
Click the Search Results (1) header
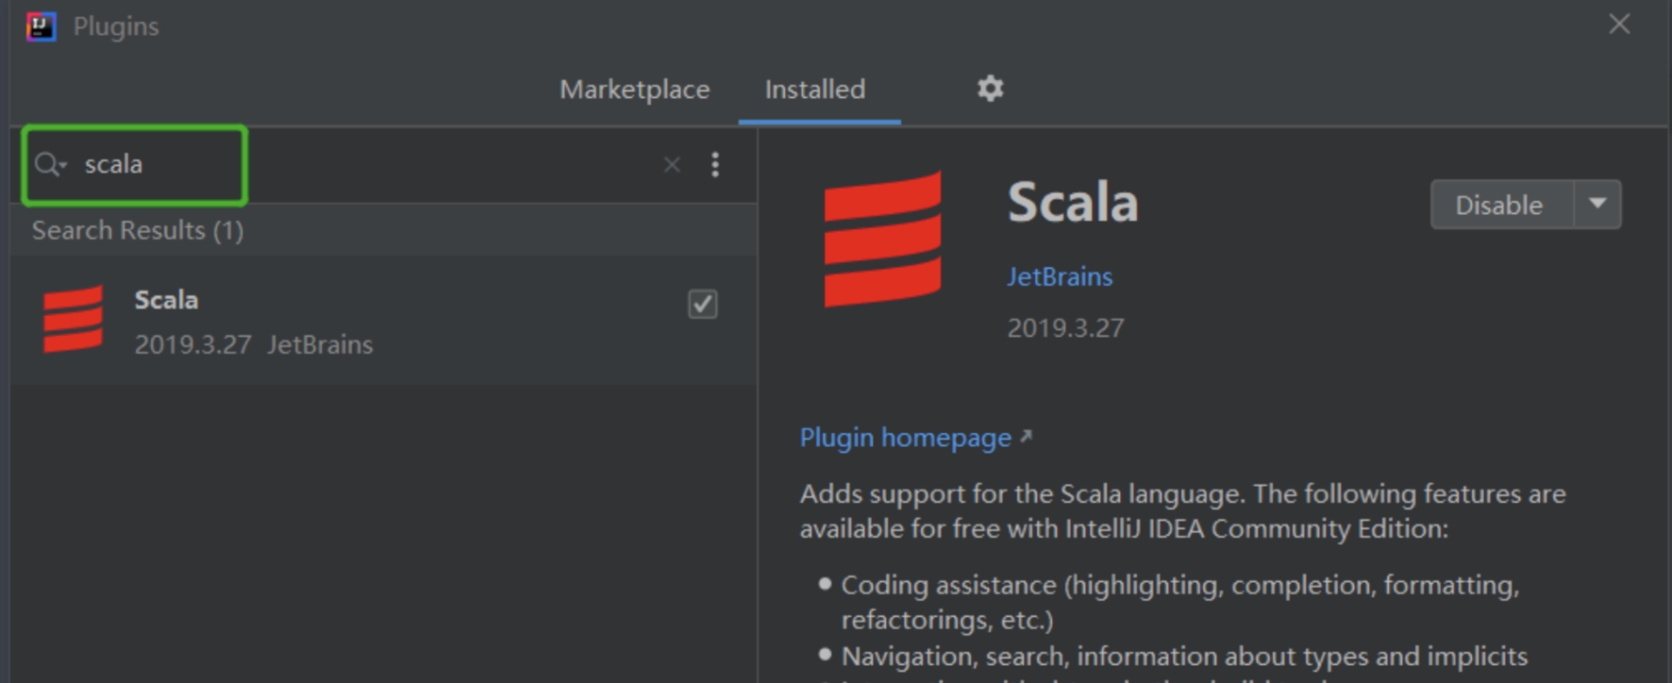pos(138,230)
